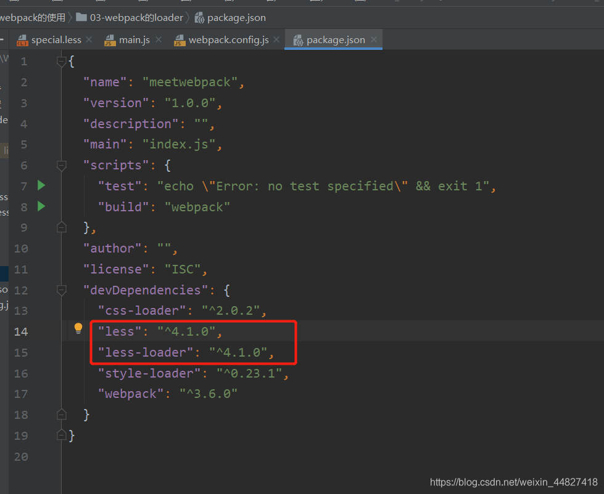
Task: Click the "author" key
Action: point(112,248)
